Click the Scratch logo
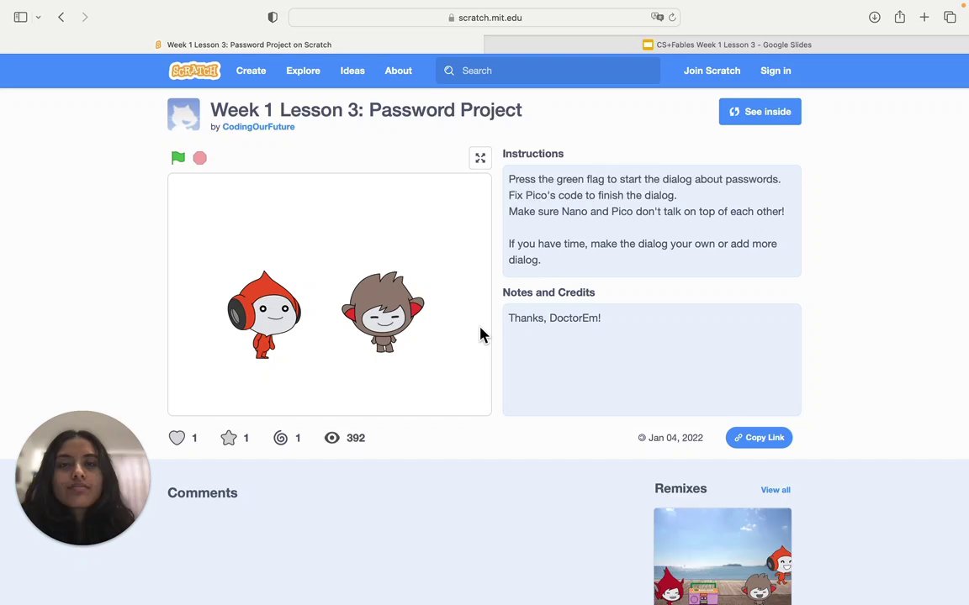The height and width of the screenshot is (605, 969). click(194, 71)
